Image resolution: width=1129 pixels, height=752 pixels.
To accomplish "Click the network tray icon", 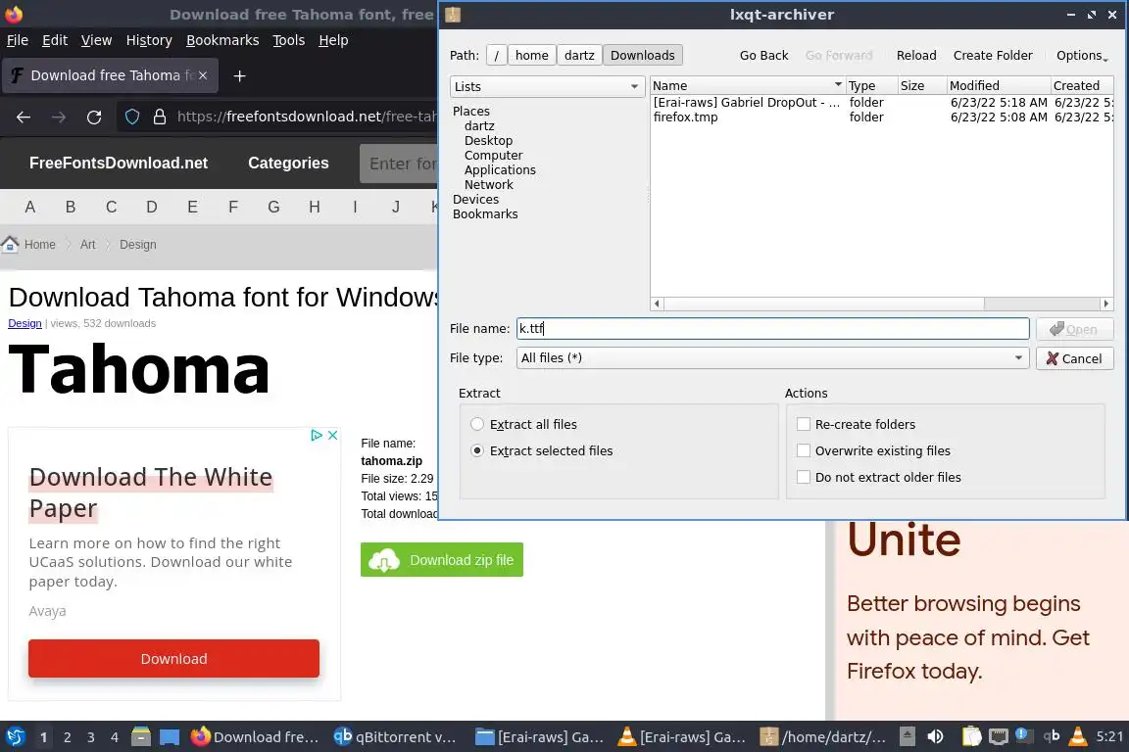I will tap(998, 736).
